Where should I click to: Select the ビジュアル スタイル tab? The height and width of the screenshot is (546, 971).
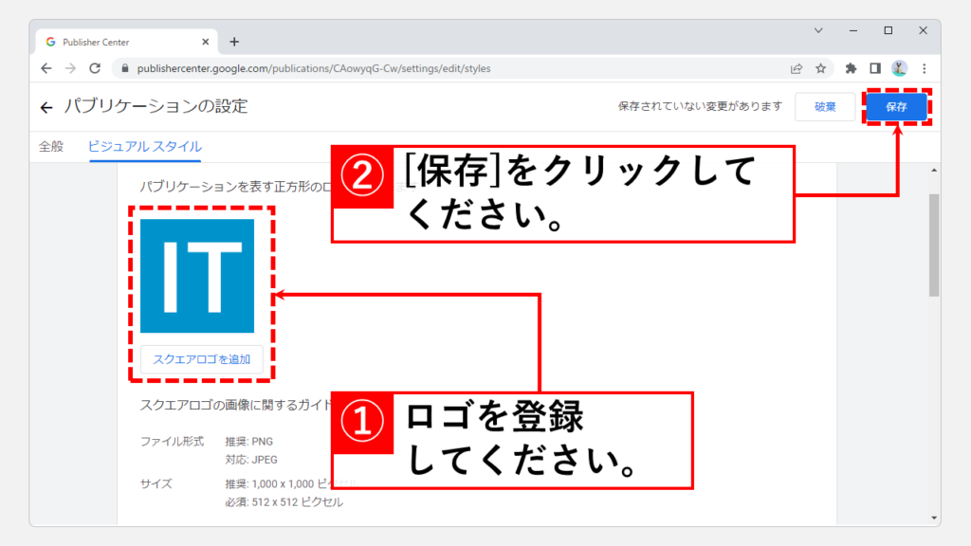pyautogui.click(x=145, y=147)
